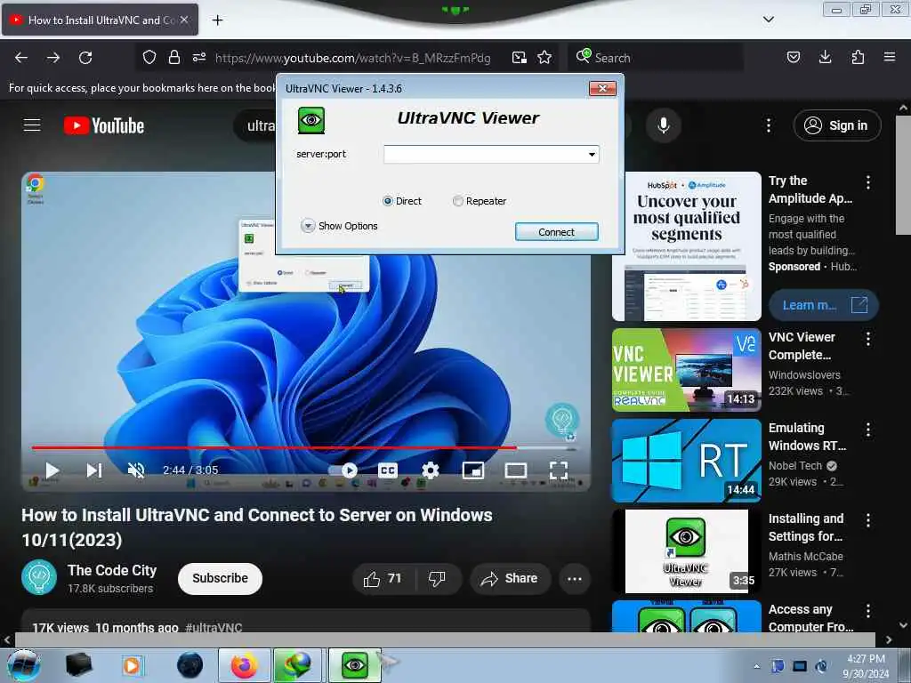Open VNC Viewer Complete Guide thumbnail

pyautogui.click(x=686, y=369)
